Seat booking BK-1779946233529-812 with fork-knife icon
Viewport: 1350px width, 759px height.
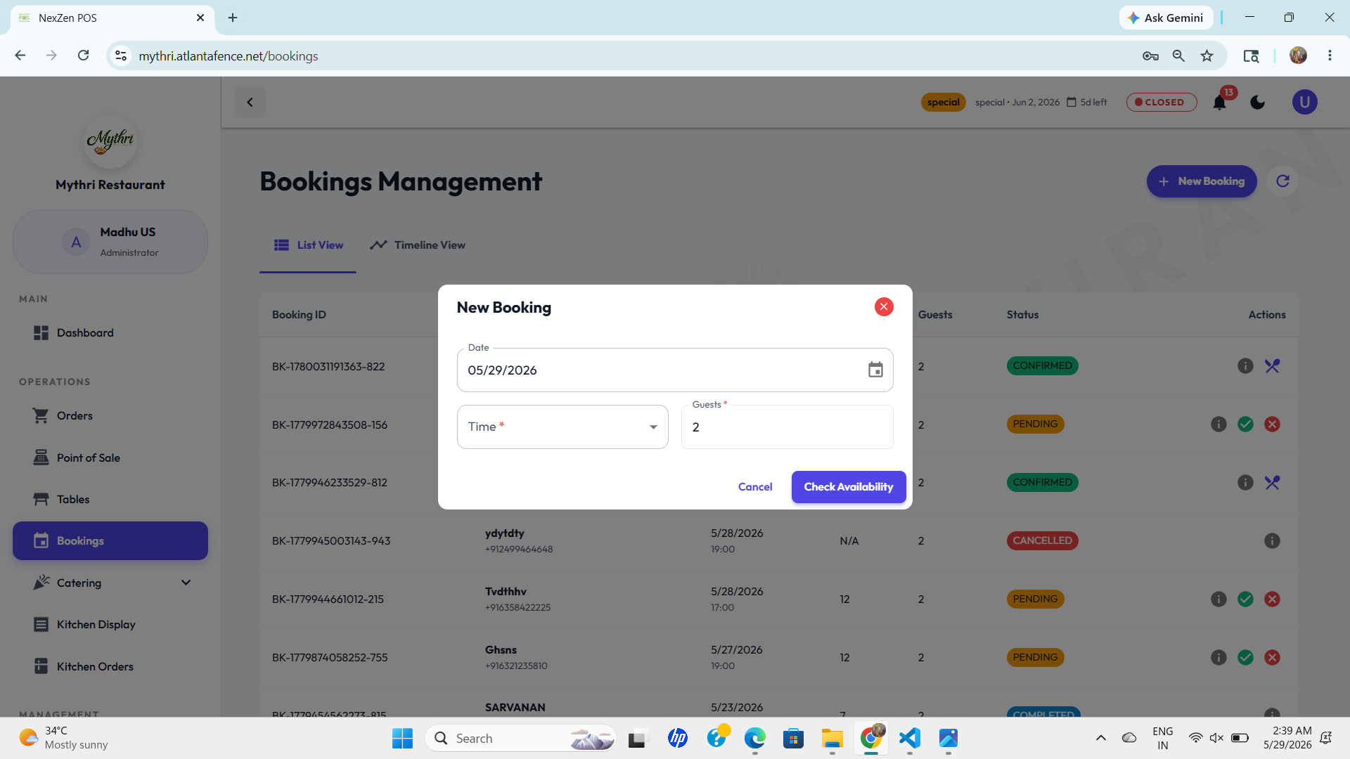(x=1272, y=483)
